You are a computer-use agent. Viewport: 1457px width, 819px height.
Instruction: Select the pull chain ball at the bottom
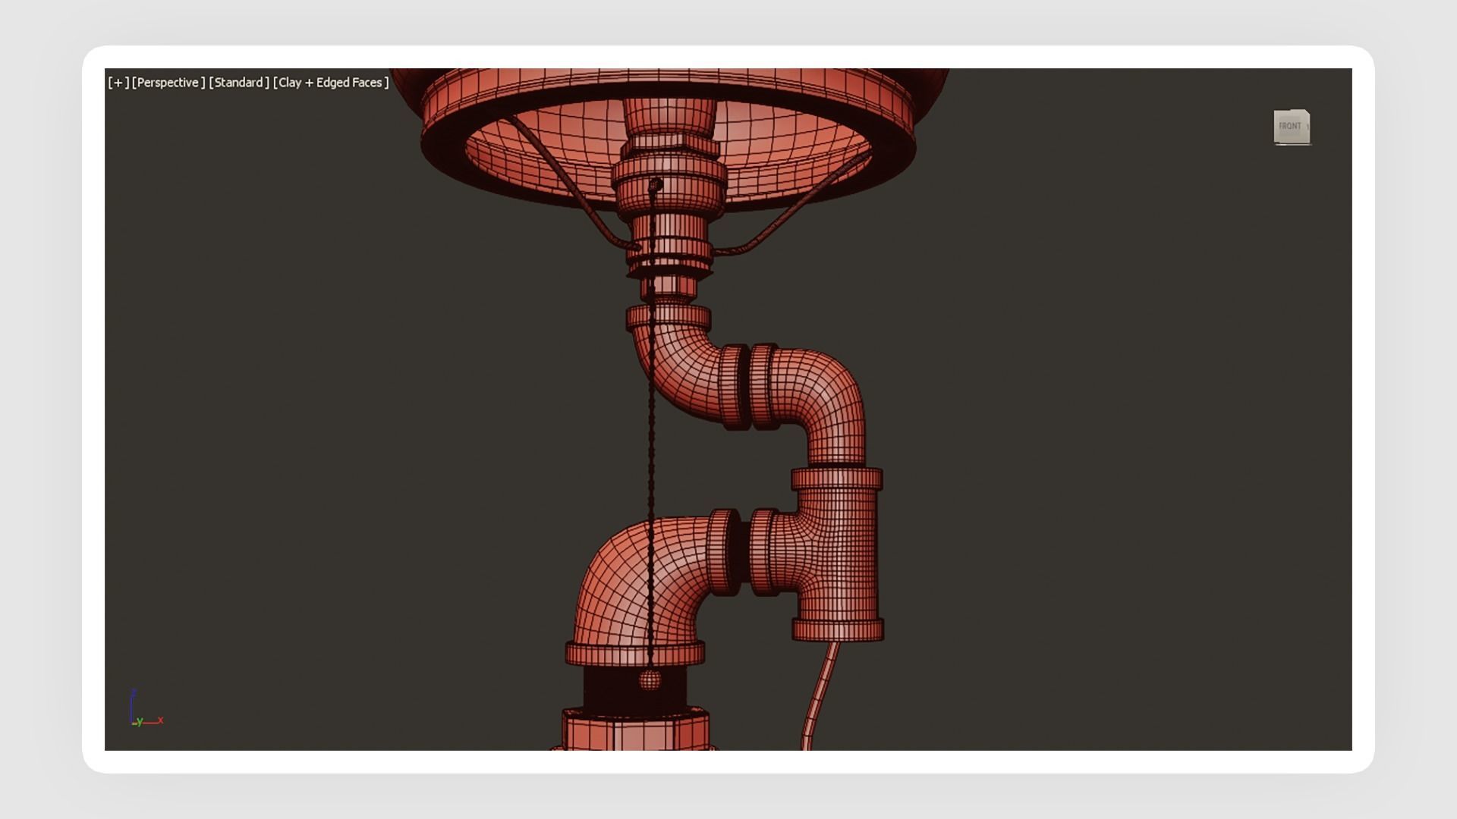click(x=650, y=679)
